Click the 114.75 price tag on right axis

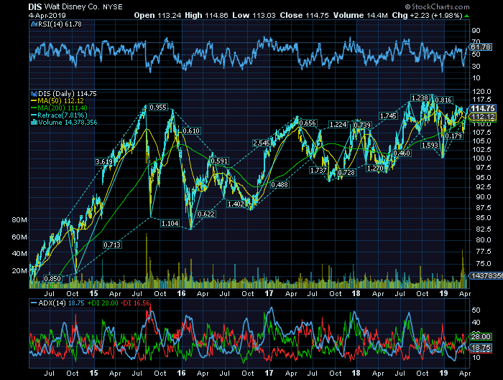pyautogui.click(x=483, y=108)
